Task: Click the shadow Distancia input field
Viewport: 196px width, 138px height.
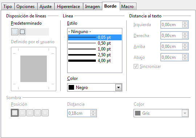Action: (79, 113)
